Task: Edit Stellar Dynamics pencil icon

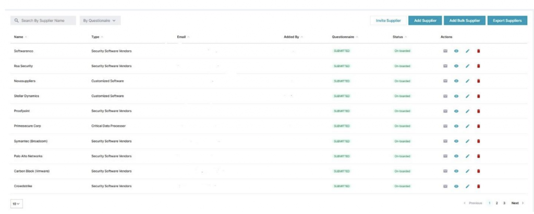Action: tap(468, 96)
